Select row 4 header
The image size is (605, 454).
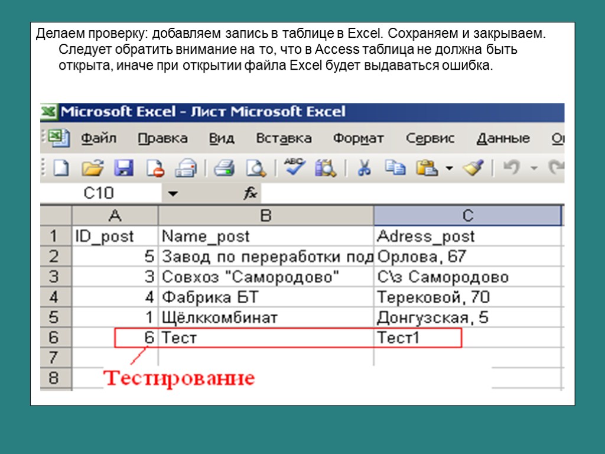[x=56, y=297]
